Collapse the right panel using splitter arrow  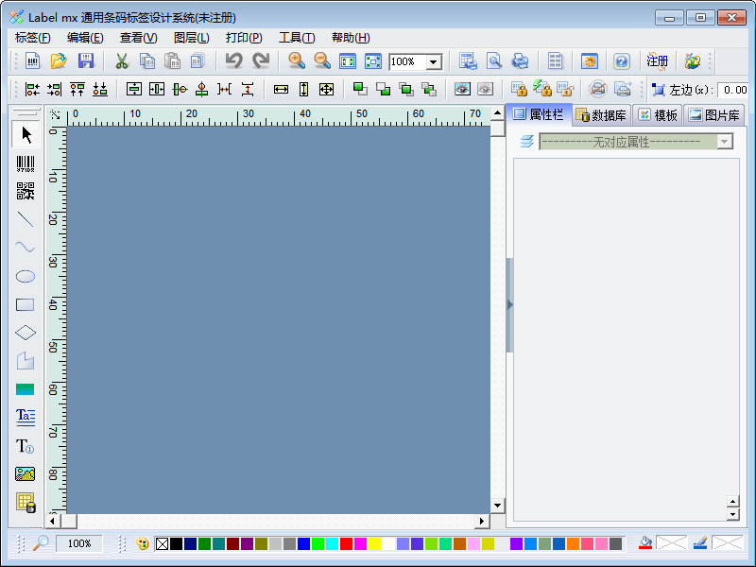click(510, 304)
